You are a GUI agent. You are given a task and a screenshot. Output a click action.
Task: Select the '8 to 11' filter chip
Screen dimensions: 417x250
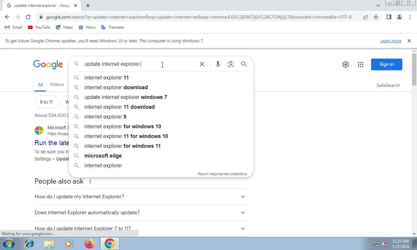[46, 102]
